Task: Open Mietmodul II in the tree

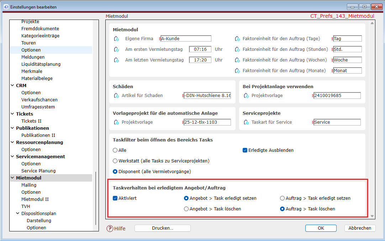Action: coord(35,199)
